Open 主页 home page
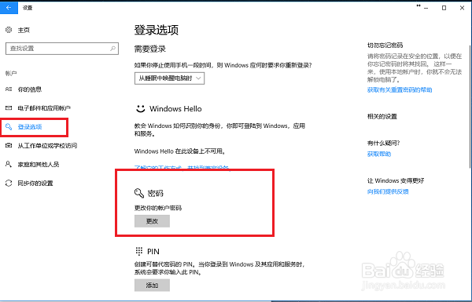This screenshot has width=472, height=302. point(24,30)
